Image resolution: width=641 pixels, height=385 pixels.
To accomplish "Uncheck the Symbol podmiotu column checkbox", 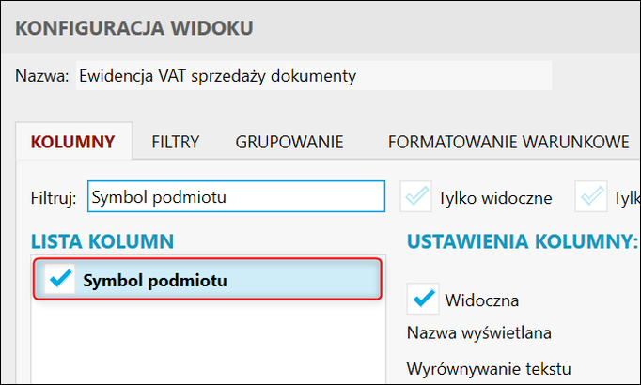I will click(60, 280).
